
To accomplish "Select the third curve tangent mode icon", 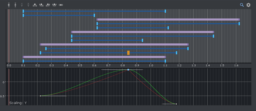I will click(48, 5).
